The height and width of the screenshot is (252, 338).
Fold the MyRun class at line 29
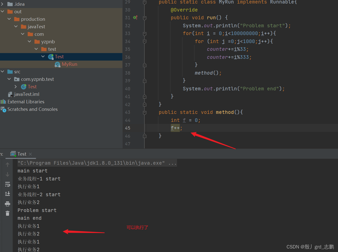[x=145, y=2]
